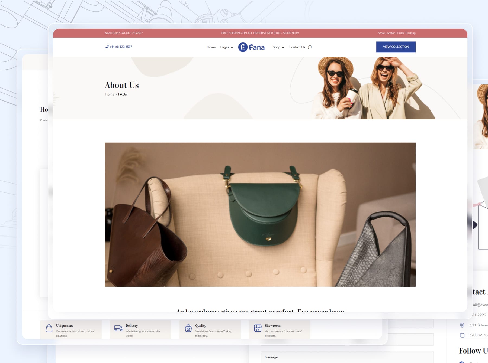The image size is (488, 363).
Task: Click the handbags on armchair photo
Action: (260, 214)
